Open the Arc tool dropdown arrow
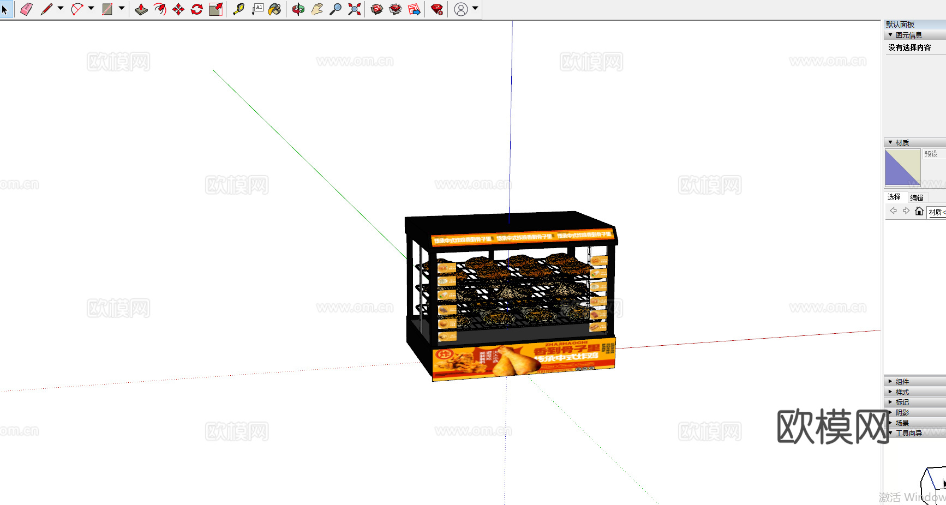The height and width of the screenshot is (505, 946). point(91,8)
